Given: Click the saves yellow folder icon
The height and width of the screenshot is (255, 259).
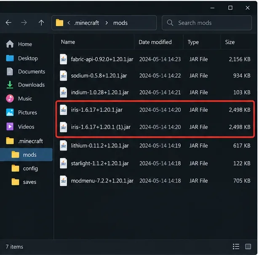Looking at the screenshot, I should coord(15,182).
